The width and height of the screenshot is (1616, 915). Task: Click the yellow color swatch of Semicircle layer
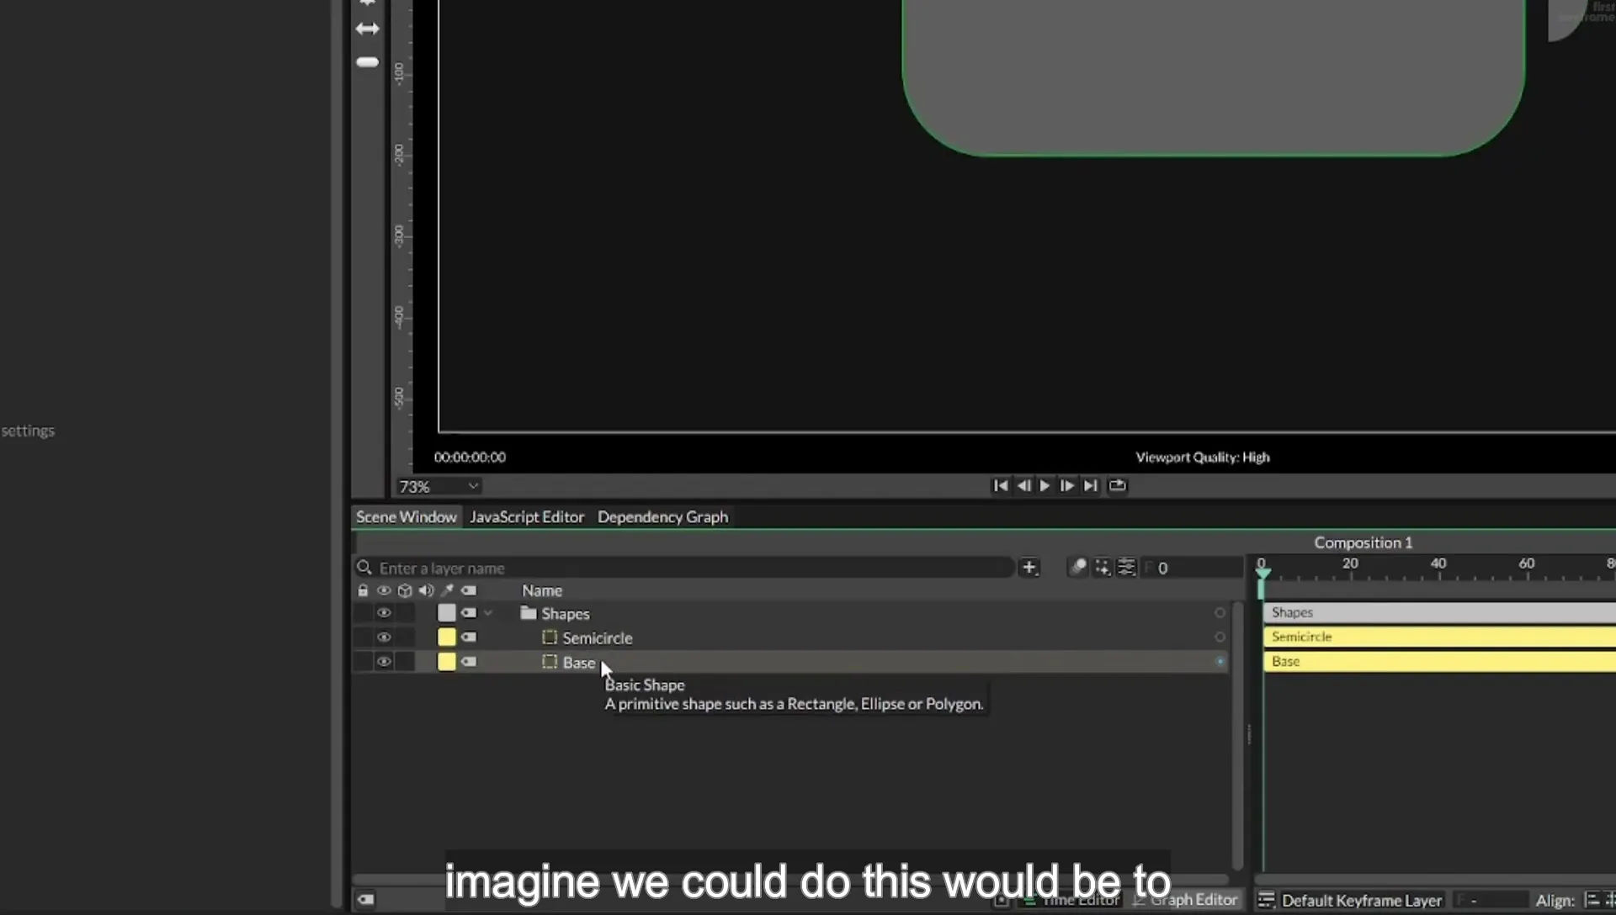(447, 637)
